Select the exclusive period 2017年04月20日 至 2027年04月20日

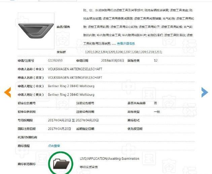pyautogui.click(x=73, y=120)
